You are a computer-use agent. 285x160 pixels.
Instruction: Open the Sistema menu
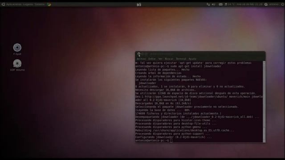40,4
